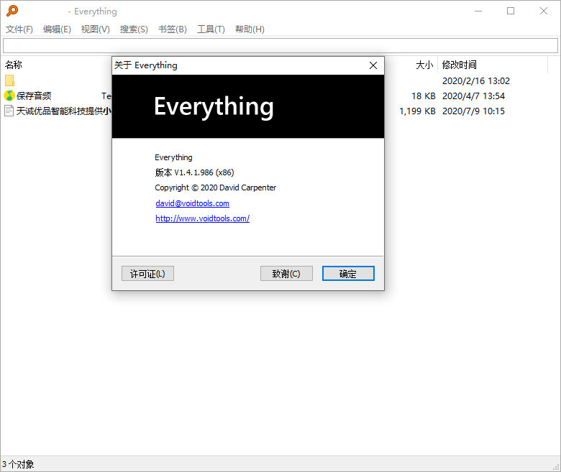
Task: Click the 1,199 KB size cell
Action: 417,111
